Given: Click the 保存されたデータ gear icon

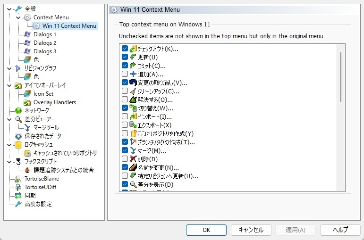Looking at the screenshot, I should pyautogui.click(x=18, y=136).
